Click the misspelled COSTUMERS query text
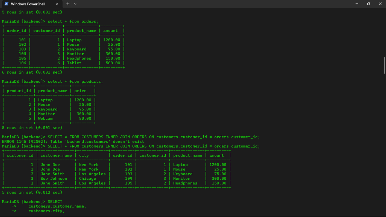 pos(96,137)
